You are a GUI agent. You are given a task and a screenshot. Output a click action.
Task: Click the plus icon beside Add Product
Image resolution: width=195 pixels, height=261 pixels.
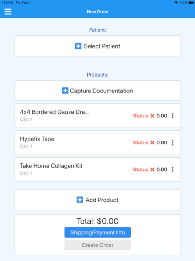click(x=80, y=200)
